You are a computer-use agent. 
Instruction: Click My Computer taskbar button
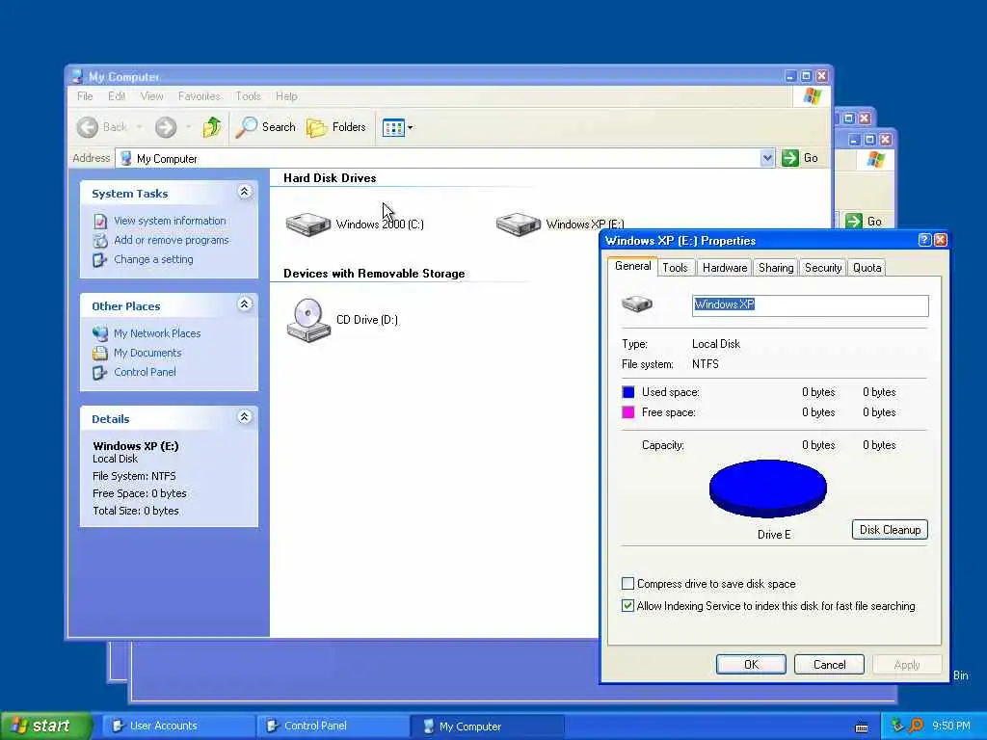(x=487, y=727)
